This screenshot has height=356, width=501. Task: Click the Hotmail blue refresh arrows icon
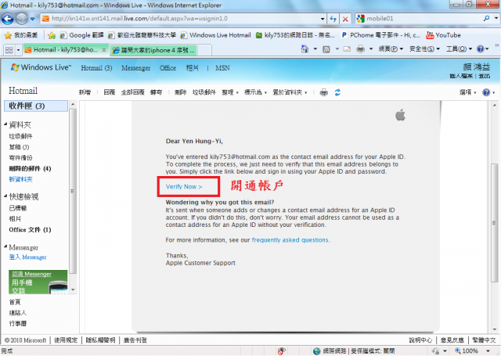click(337, 92)
